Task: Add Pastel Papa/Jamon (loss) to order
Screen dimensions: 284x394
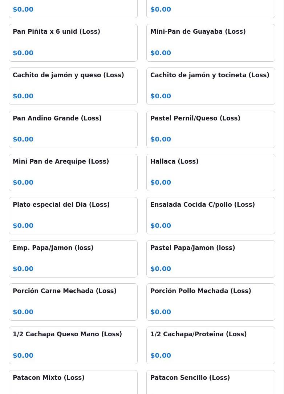Action: (x=211, y=259)
